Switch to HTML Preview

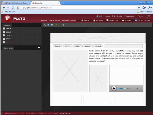[143, 20]
